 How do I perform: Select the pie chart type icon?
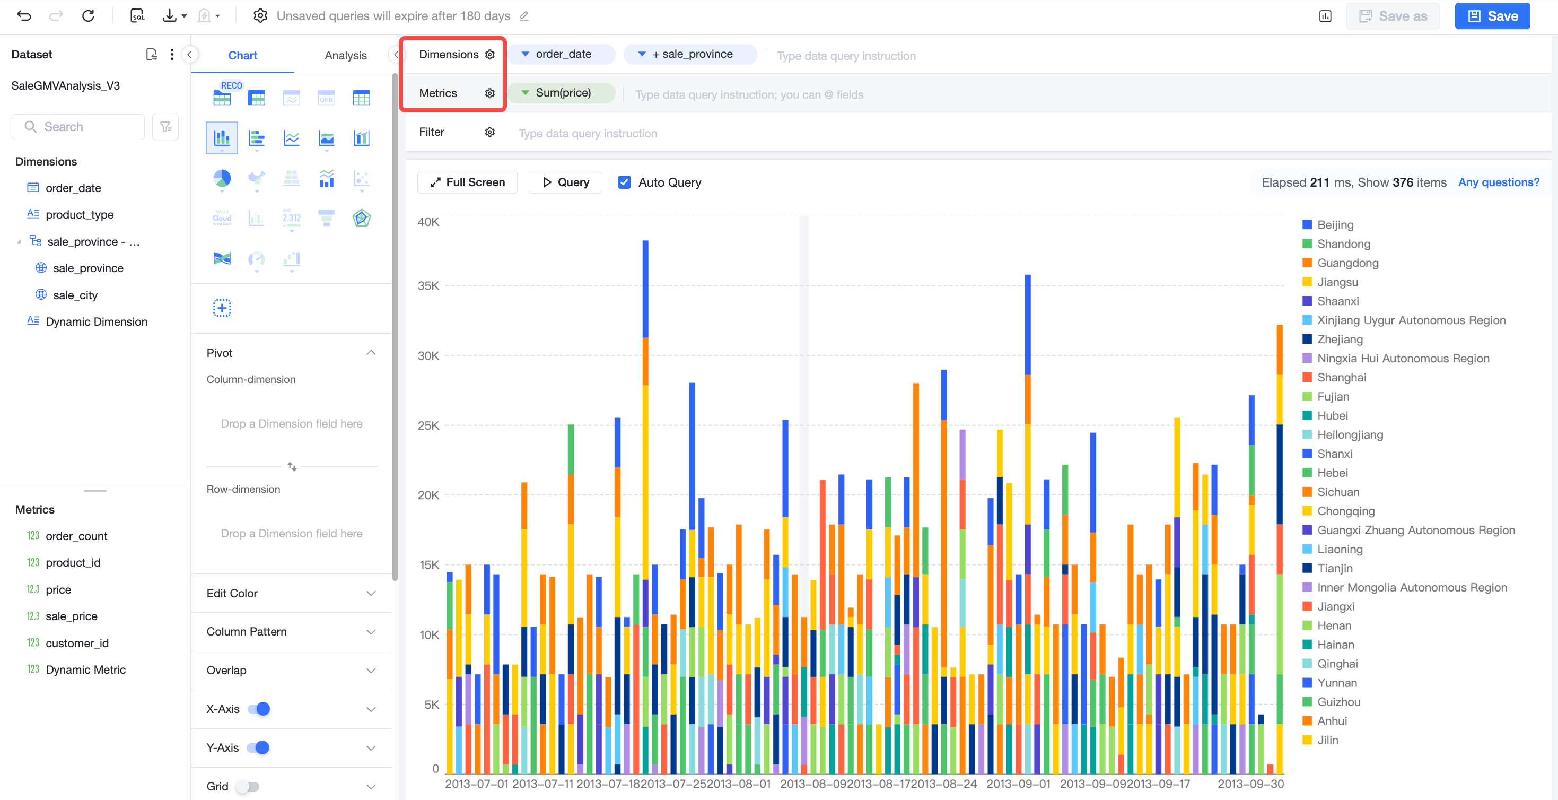(x=222, y=178)
